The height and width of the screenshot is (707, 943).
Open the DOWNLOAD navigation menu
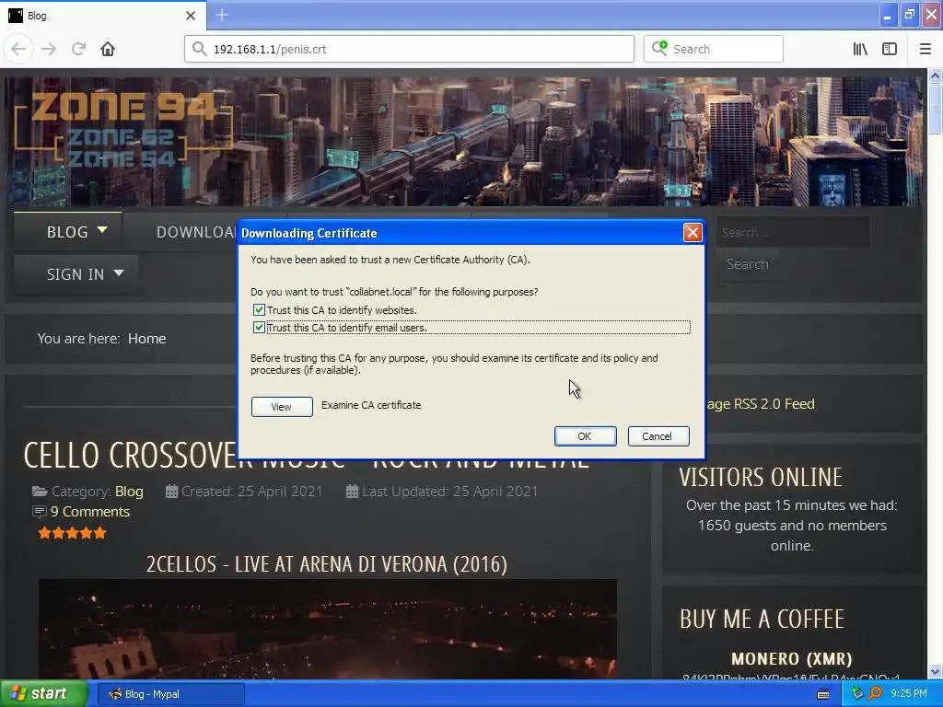click(x=196, y=232)
